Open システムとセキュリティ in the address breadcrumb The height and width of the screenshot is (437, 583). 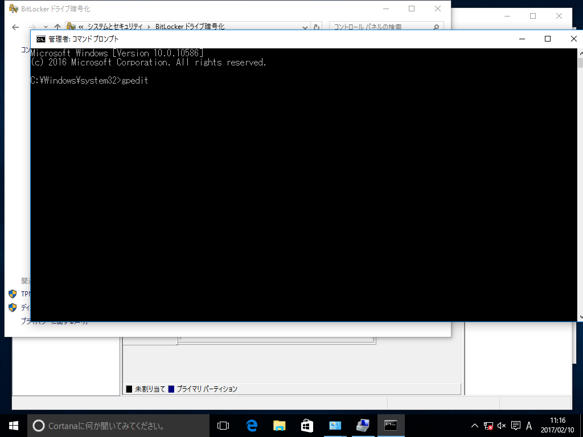pyautogui.click(x=115, y=27)
